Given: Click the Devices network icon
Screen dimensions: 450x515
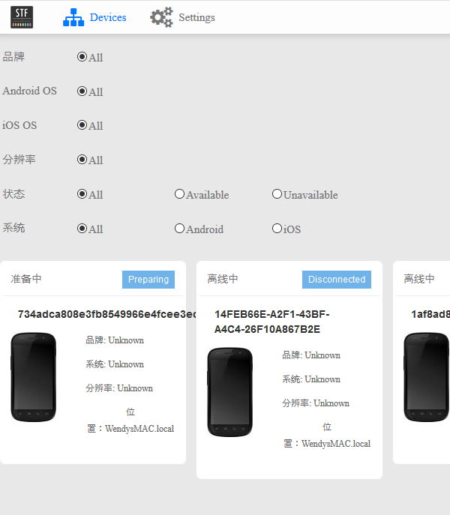Looking at the screenshot, I should tap(73, 17).
